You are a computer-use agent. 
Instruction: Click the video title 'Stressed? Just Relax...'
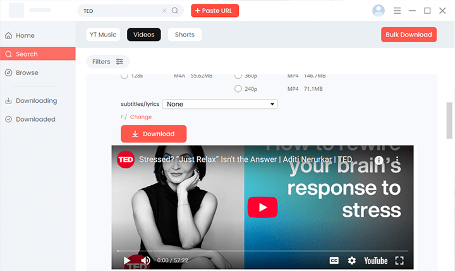[x=245, y=159]
